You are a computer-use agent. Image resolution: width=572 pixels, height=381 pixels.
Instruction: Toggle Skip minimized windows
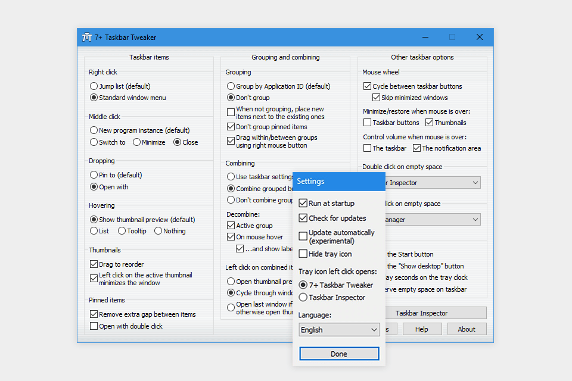tap(376, 98)
